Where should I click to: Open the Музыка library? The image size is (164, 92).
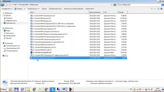pos(9,38)
